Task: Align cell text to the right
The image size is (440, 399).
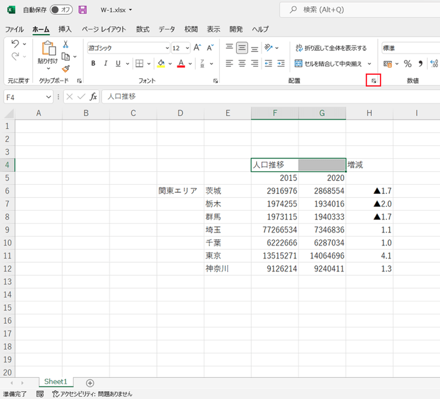Action: pyautogui.click(x=255, y=64)
